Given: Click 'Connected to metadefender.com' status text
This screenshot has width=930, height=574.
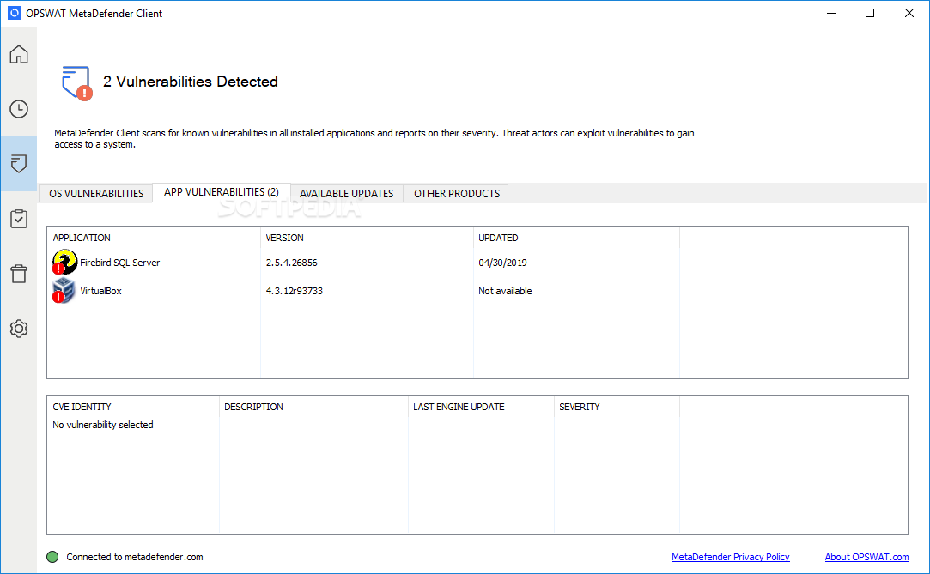Looking at the screenshot, I should pos(135,557).
